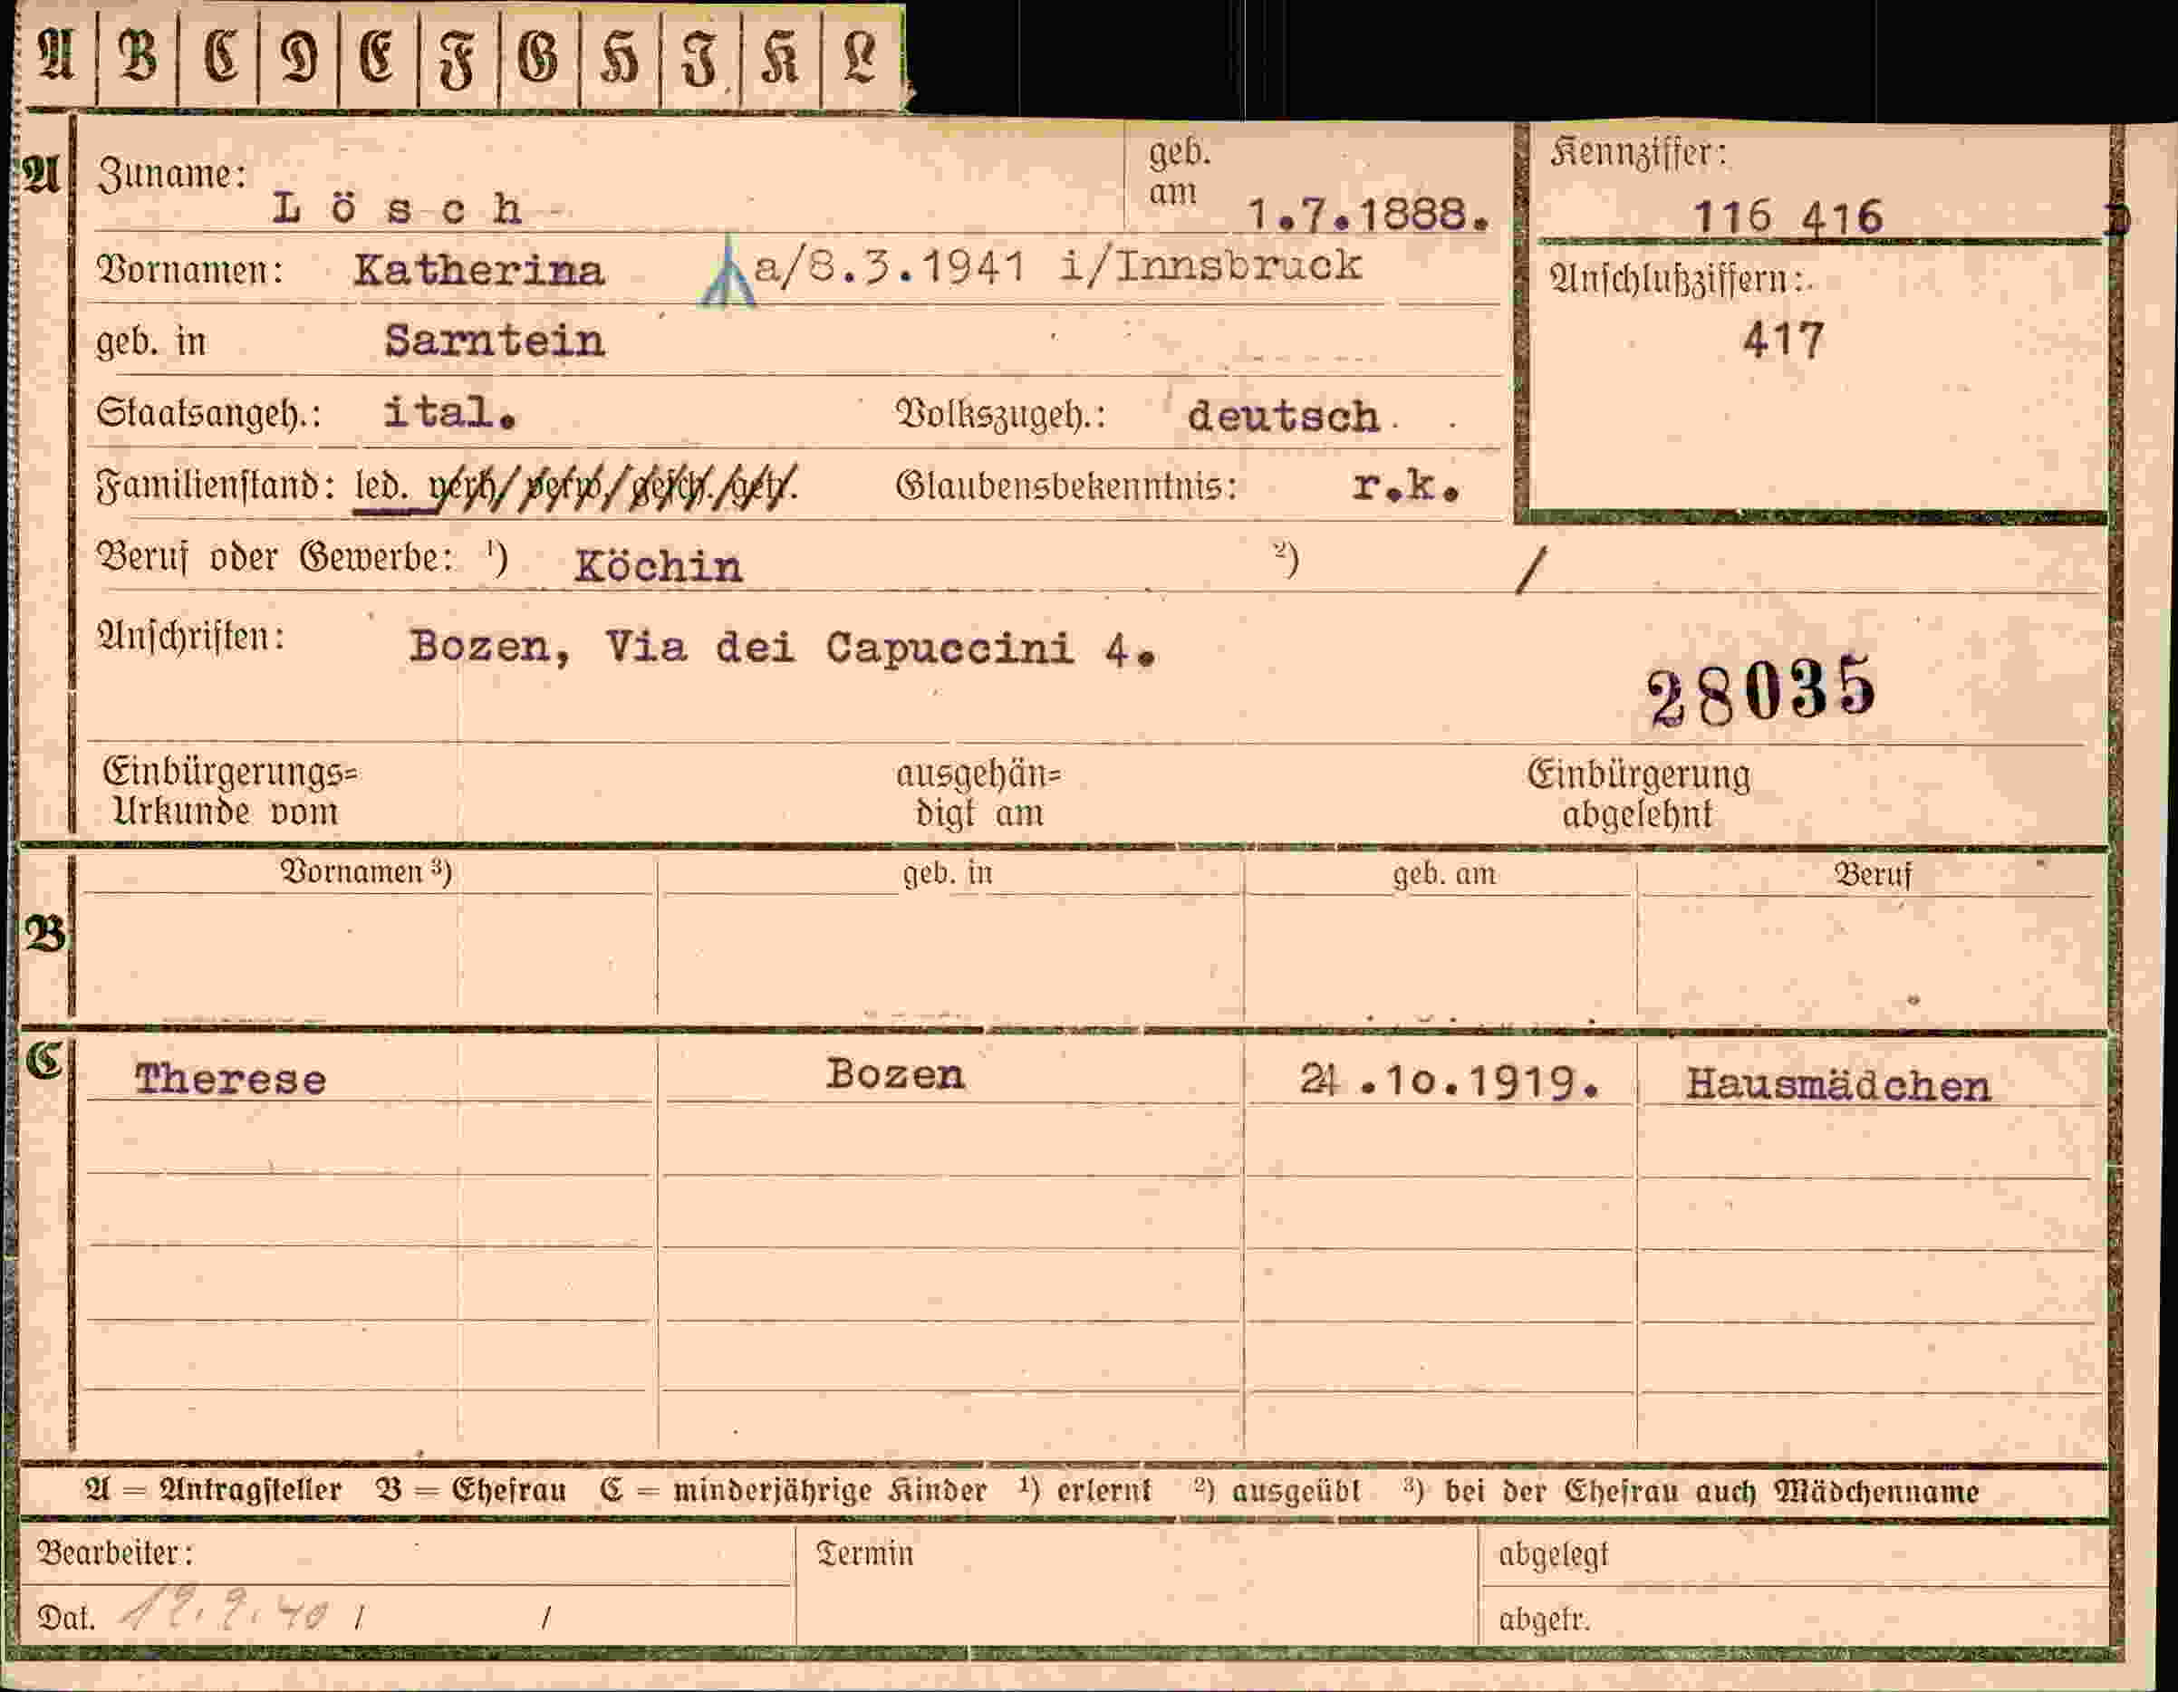Select the label 'Staatsangeh.:'
The image size is (2178, 1692).
(x=209, y=413)
